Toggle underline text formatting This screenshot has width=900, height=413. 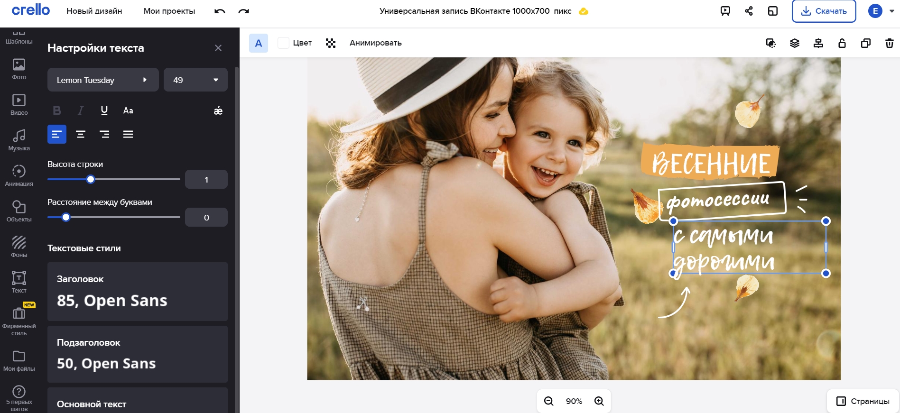tap(104, 110)
